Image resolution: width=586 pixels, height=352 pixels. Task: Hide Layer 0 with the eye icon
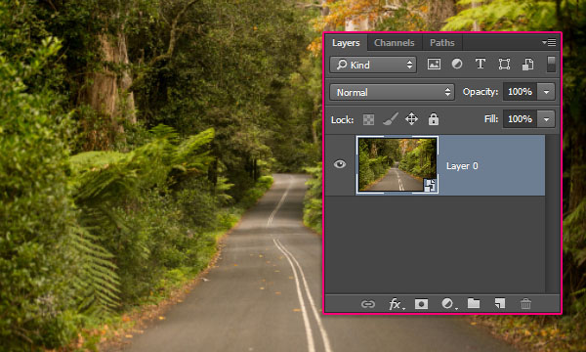[340, 164]
